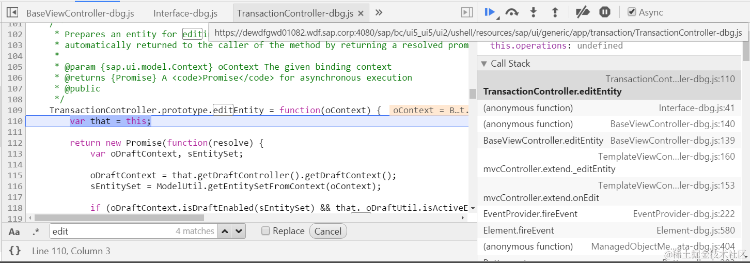This screenshot has height=263, width=750.
Task: Step into next function call
Action: tap(534, 12)
